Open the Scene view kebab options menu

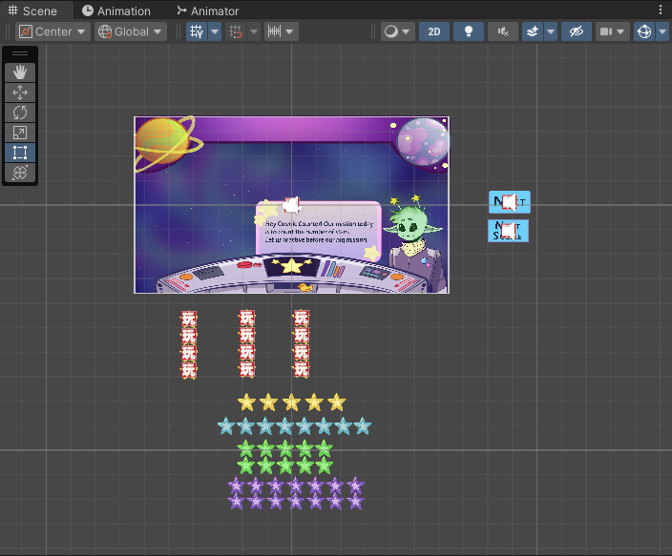661,10
